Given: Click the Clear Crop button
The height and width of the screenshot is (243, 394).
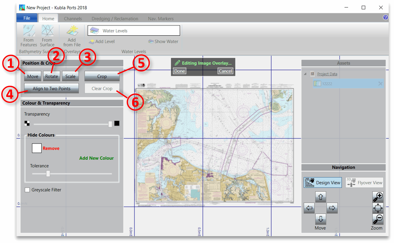Looking at the screenshot, I should click(102, 89).
